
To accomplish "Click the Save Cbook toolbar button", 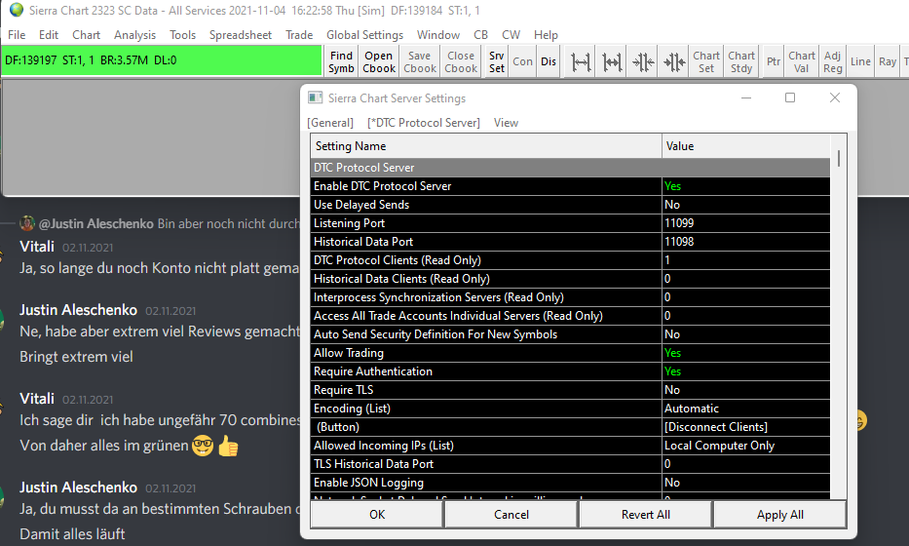I will click(x=420, y=61).
